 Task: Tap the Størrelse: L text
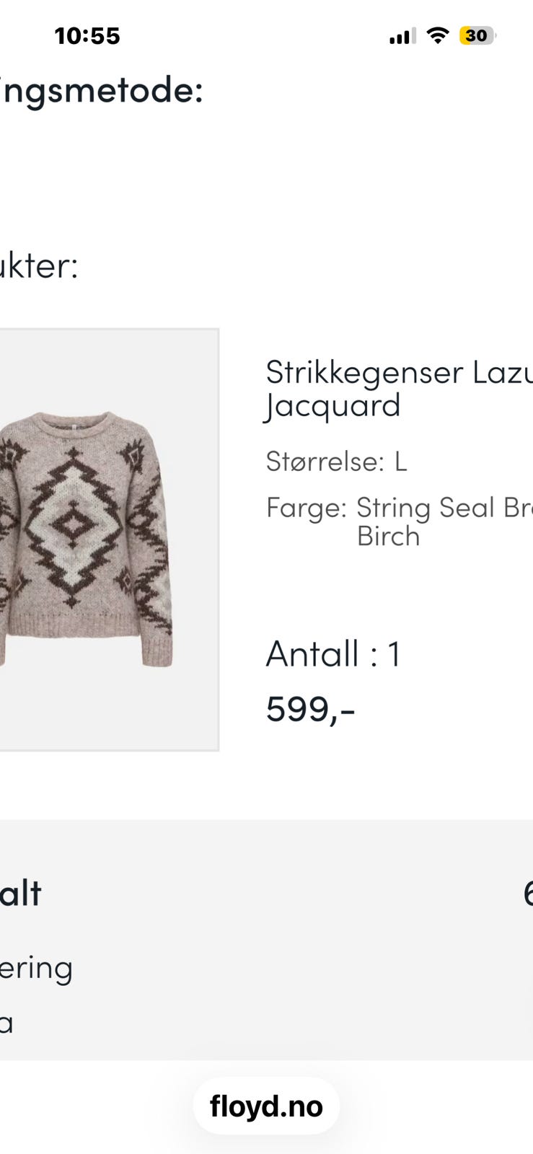tap(337, 462)
